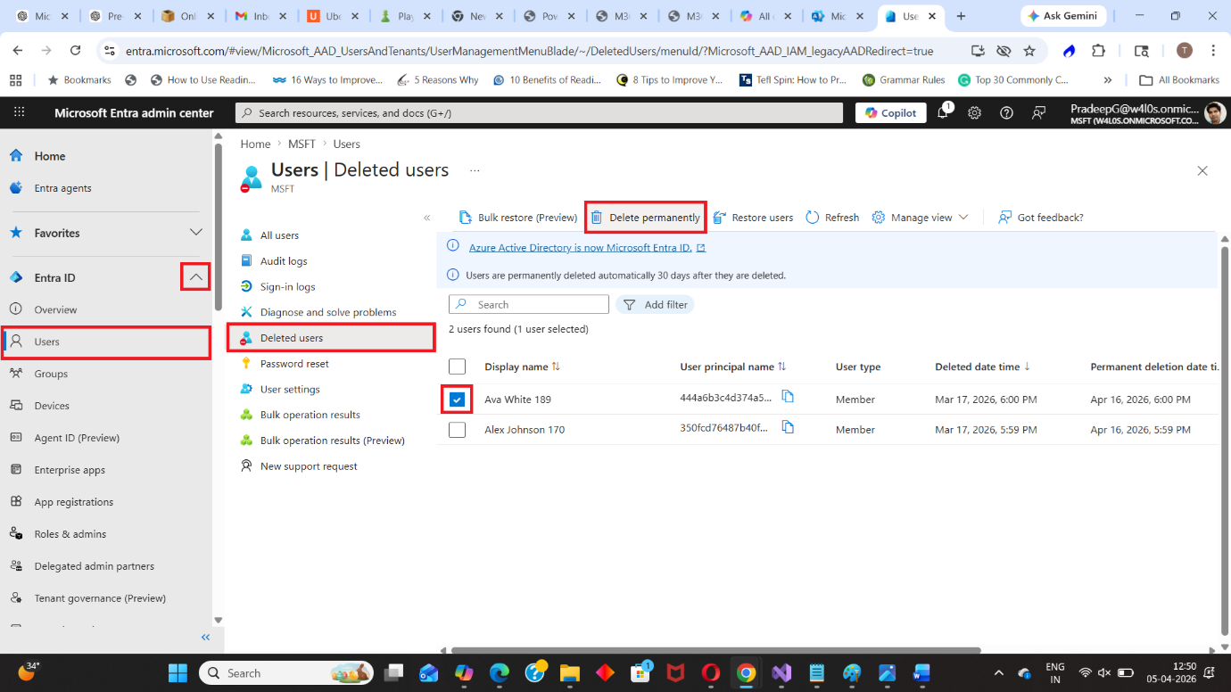The height and width of the screenshot is (692, 1231).
Task: Go to Password reset menu item
Action: click(294, 364)
